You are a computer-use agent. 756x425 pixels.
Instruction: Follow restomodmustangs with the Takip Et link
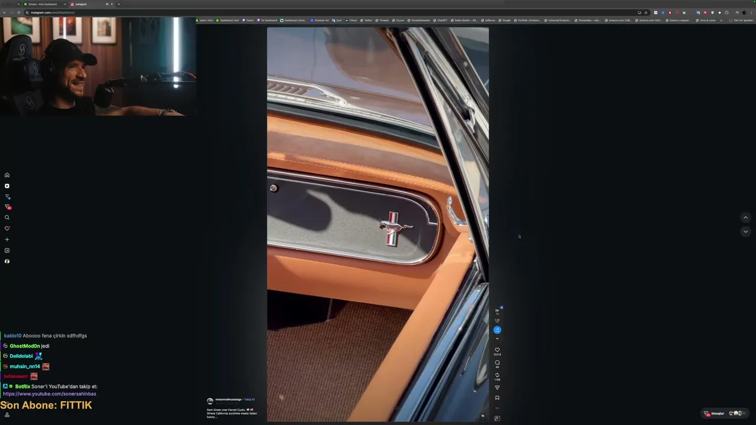(x=249, y=400)
